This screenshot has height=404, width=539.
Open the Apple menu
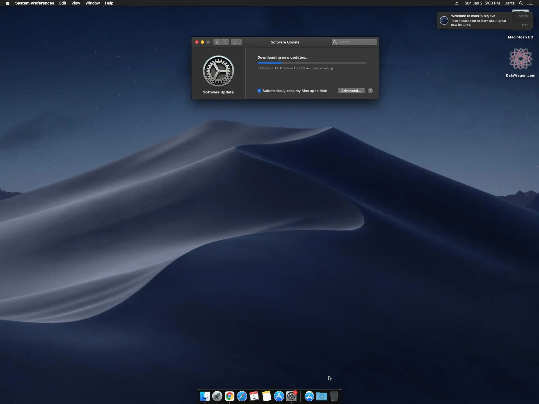[x=8, y=3]
